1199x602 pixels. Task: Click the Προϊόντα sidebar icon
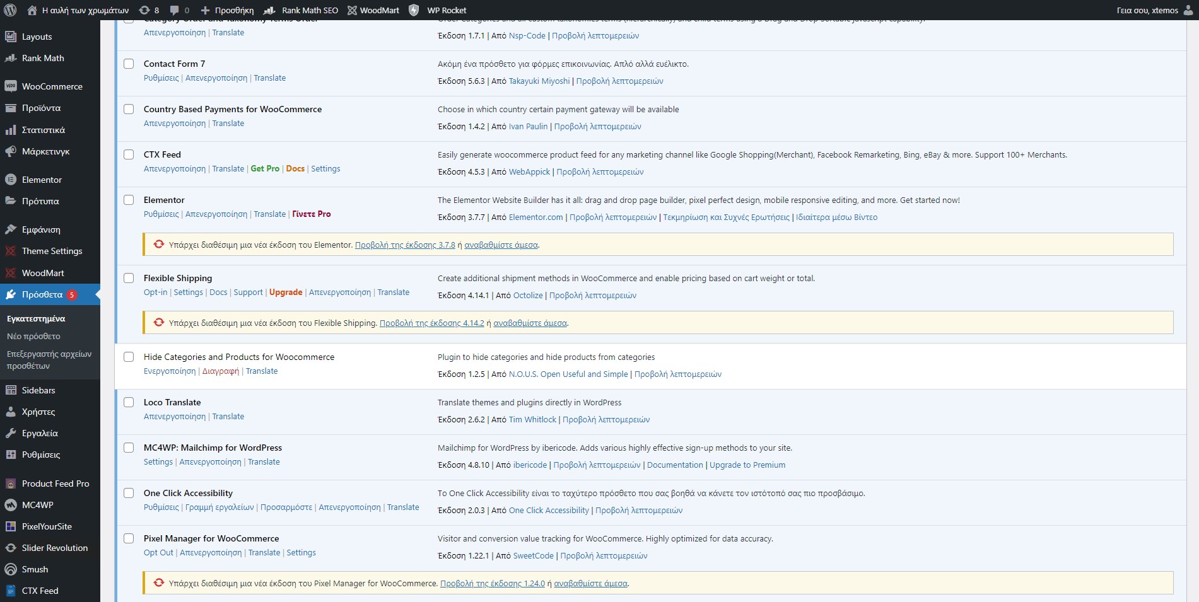(11, 108)
